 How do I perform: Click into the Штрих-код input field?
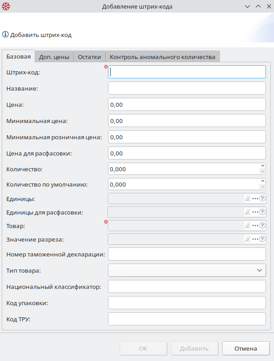(x=187, y=72)
